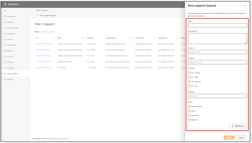Image resolution: width=252 pixels, height=143 pixels.
Task: Open the Product dropdown
Action: [217, 96]
